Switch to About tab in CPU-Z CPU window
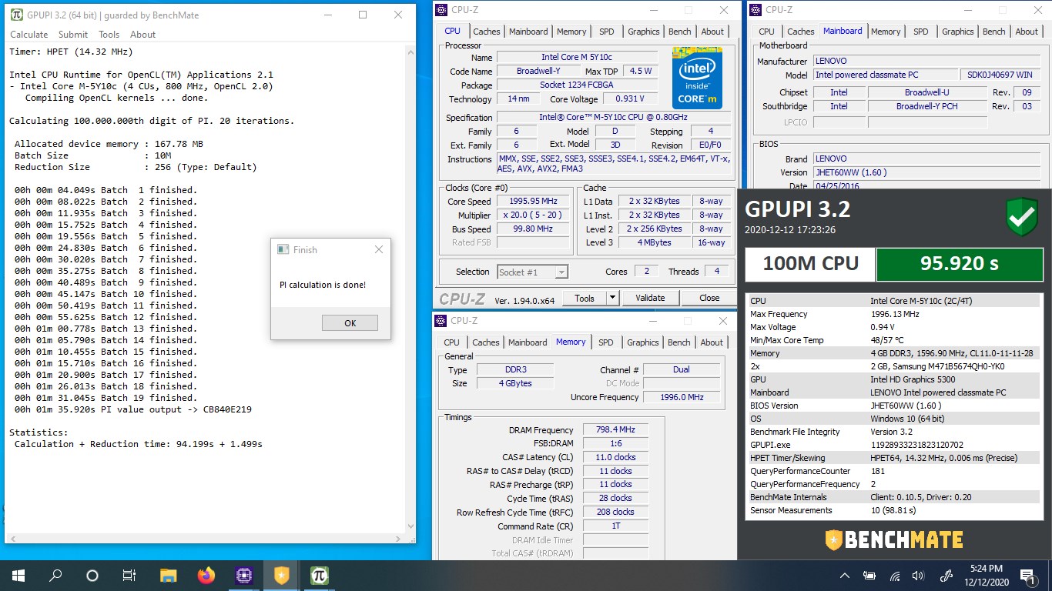The width and height of the screenshot is (1052, 591). click(x=712, y=32)
